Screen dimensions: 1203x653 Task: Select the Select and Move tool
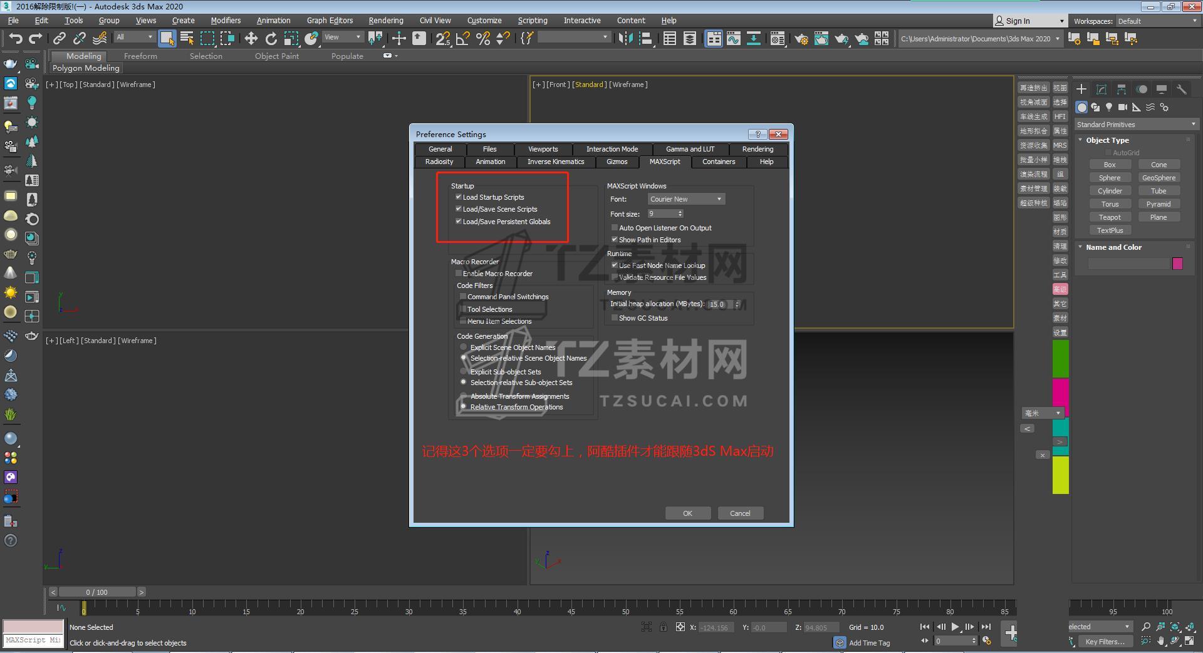click(x=251, y=39)
